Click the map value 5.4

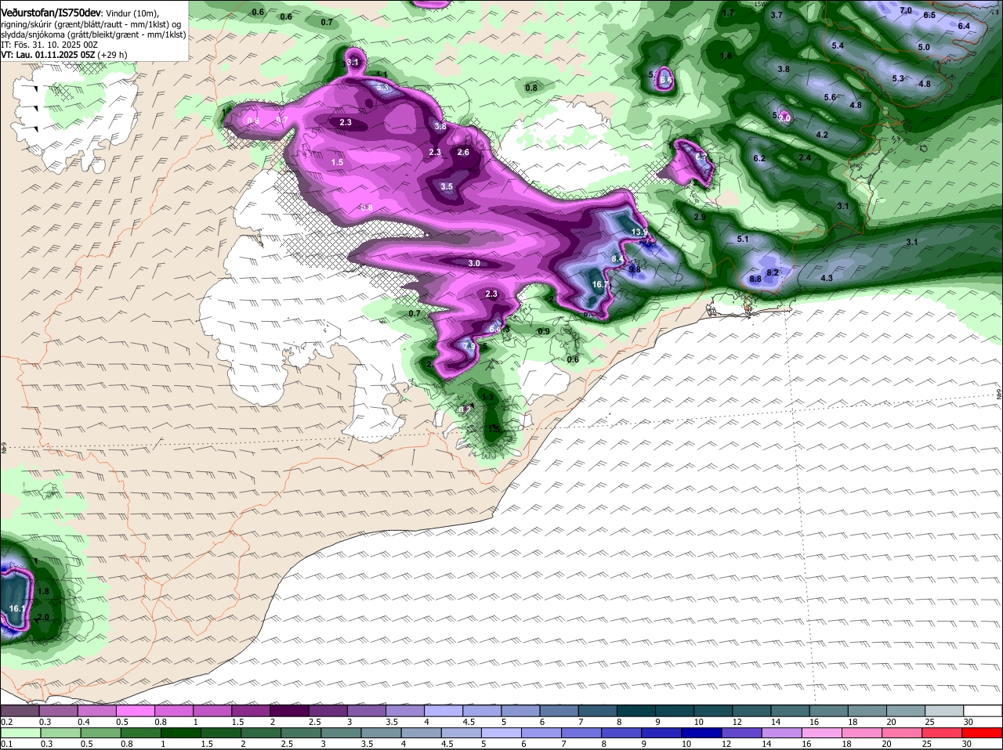tap(838, 45)
